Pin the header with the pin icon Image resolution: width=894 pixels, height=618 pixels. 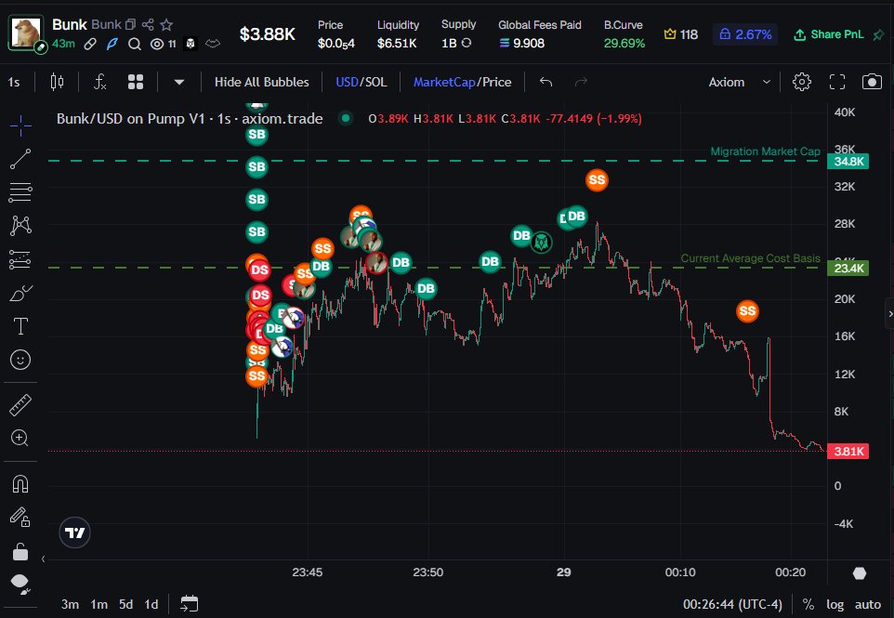point(878,34)
